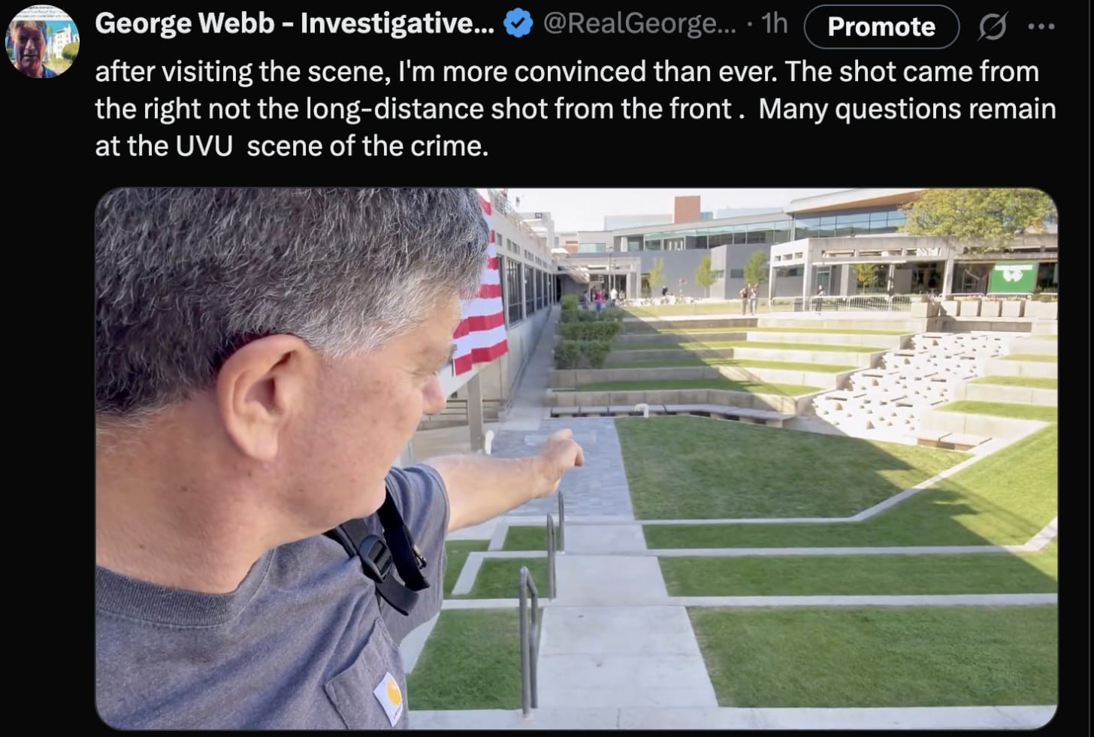Click the word UVU in the tweet text
The height and width of the screenshot is (737, 1094).
(204, 146)
